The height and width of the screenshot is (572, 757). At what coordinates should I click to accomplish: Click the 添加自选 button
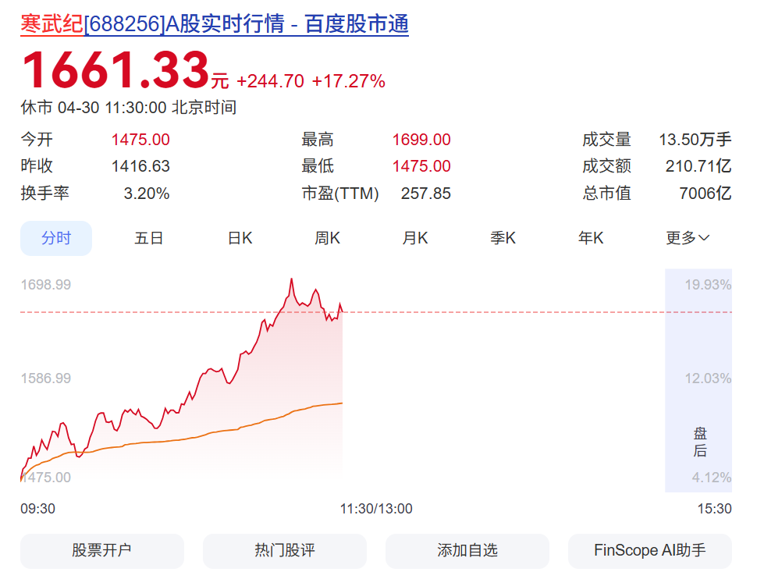pos(467,551)
